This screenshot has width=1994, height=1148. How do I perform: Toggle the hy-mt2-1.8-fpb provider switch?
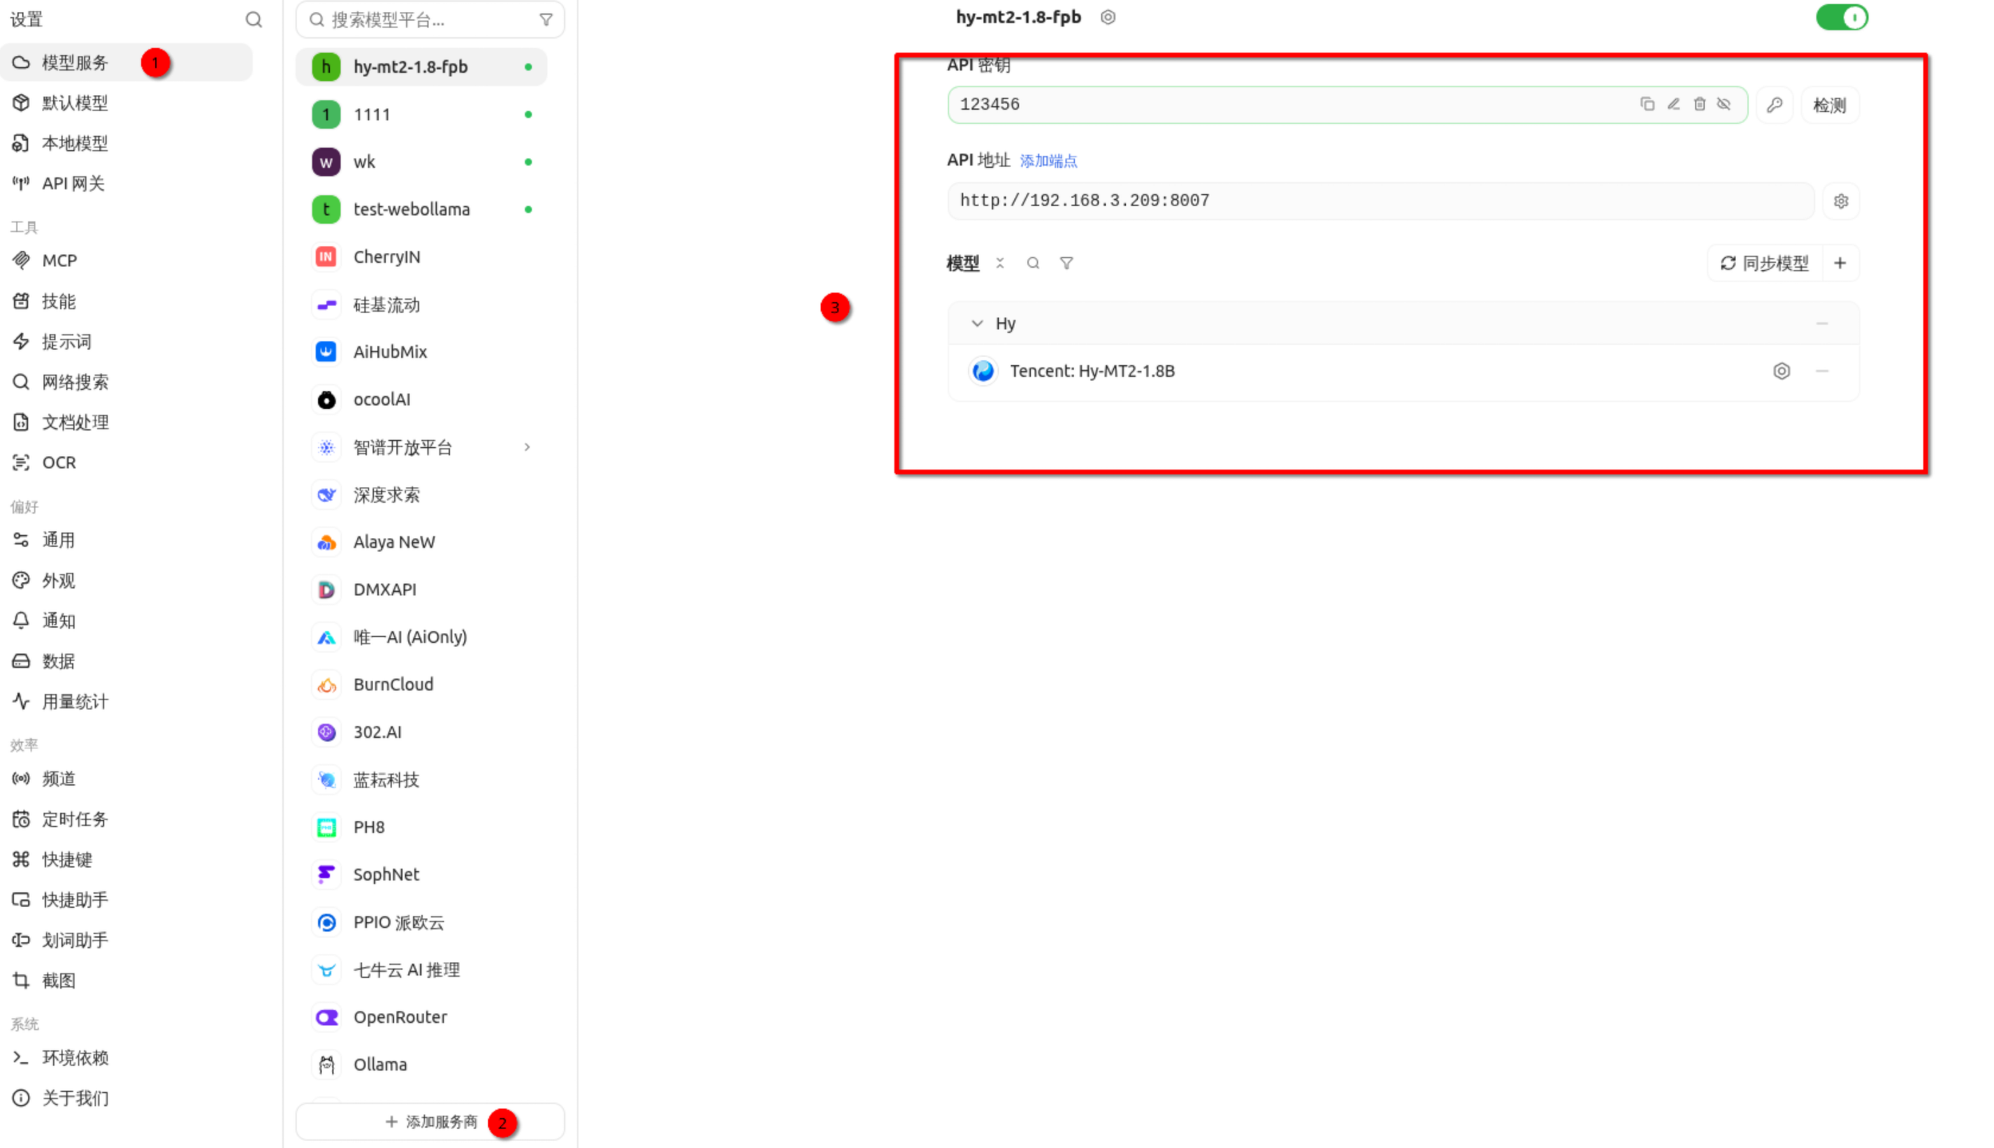click(x=1842, y=17)
